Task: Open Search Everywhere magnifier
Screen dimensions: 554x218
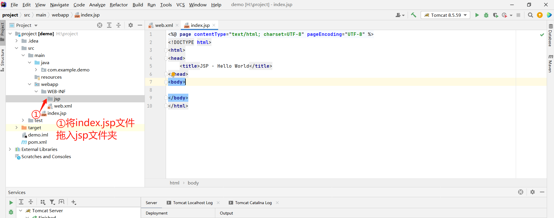Action: [x=531, y=15]
